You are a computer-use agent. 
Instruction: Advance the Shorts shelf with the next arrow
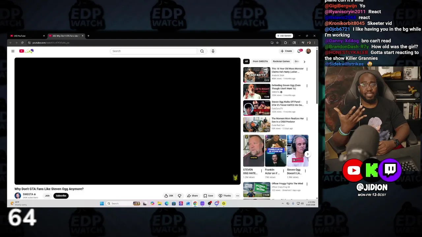click(x=308, y=154)
